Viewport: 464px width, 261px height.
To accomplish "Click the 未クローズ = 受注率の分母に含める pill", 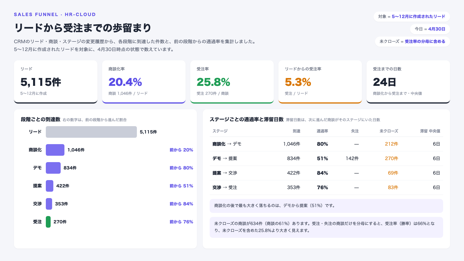I will (412, 41).
